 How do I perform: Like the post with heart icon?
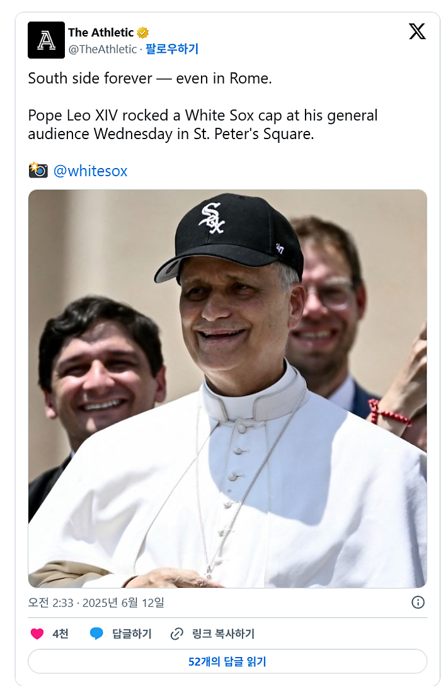[37, 634]
